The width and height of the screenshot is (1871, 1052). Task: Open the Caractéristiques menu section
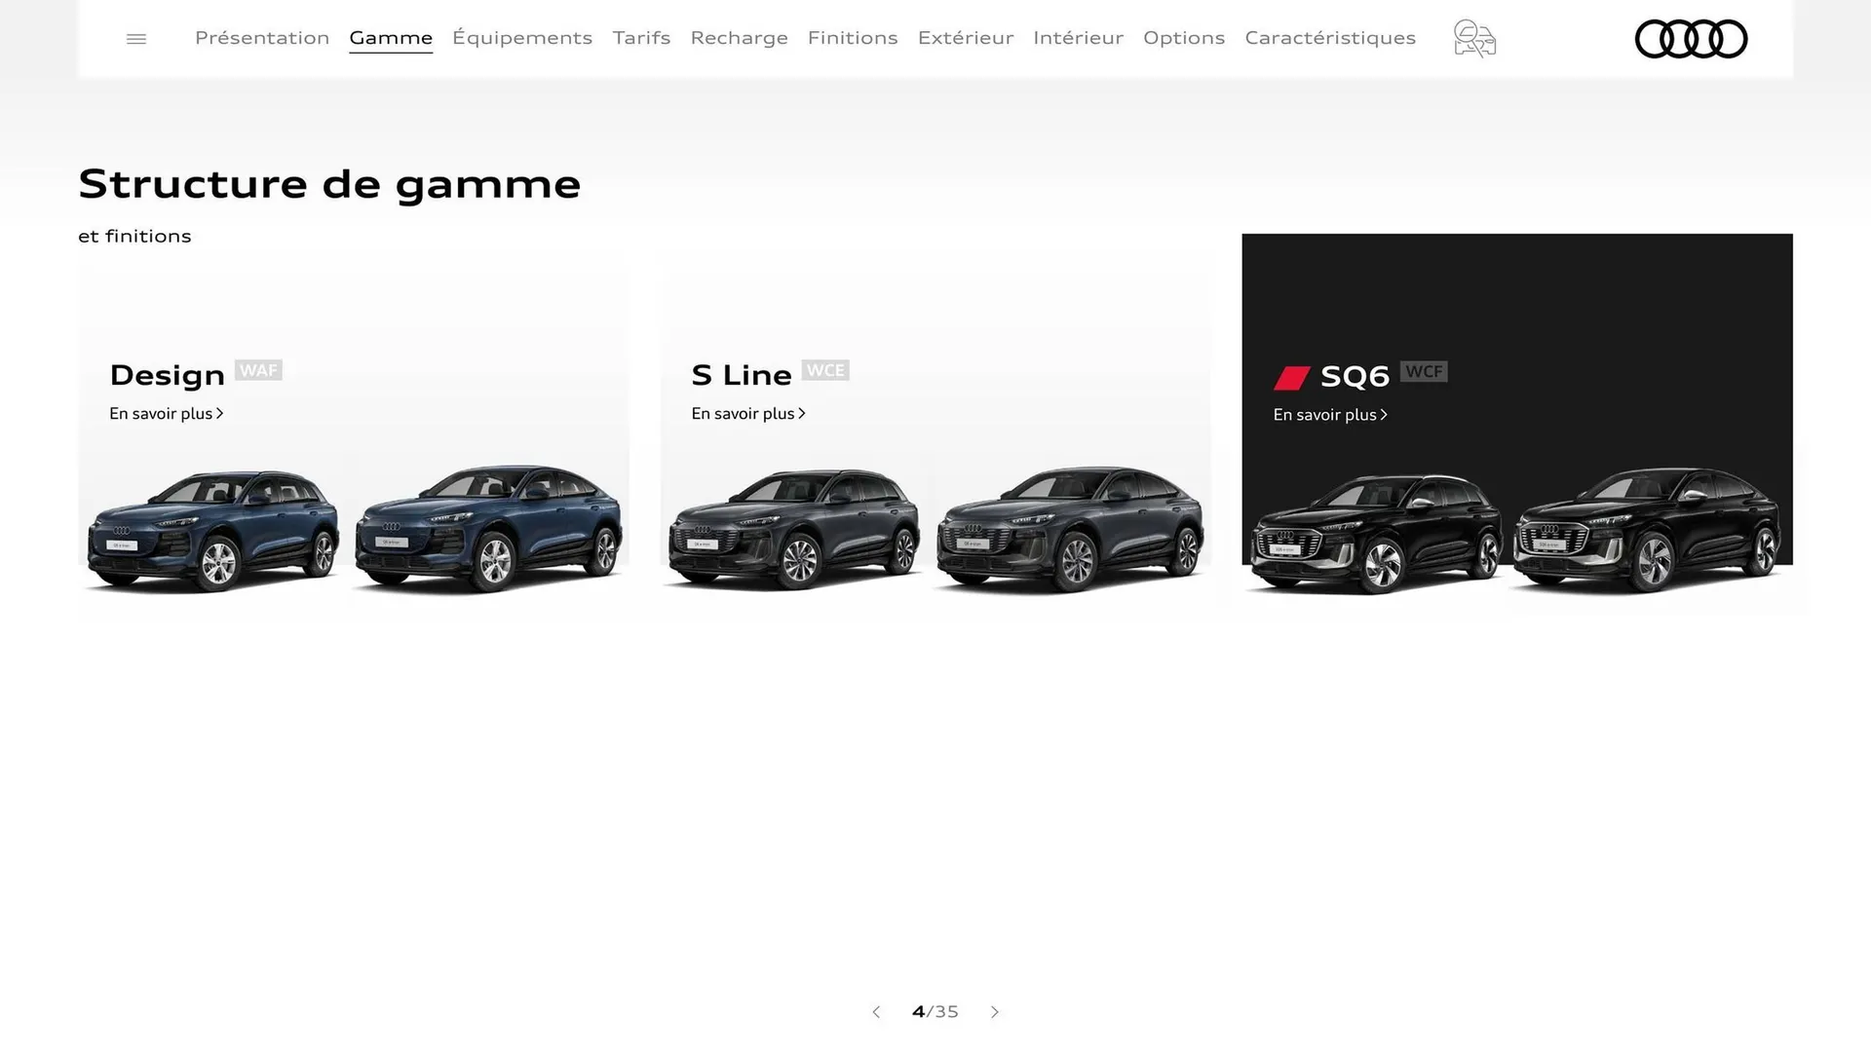1330,38
